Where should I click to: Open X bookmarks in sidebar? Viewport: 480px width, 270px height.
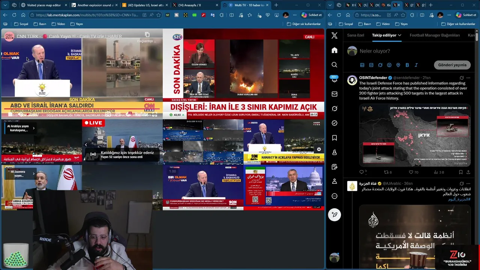click(334, 138)
